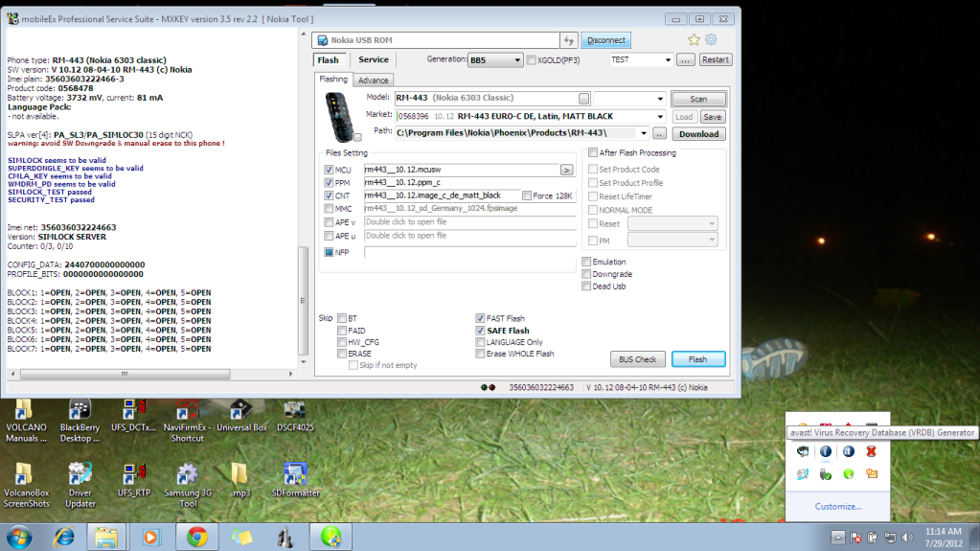Click the volume speaker tray icon
The image size is (980, 551).
point(907,538)
